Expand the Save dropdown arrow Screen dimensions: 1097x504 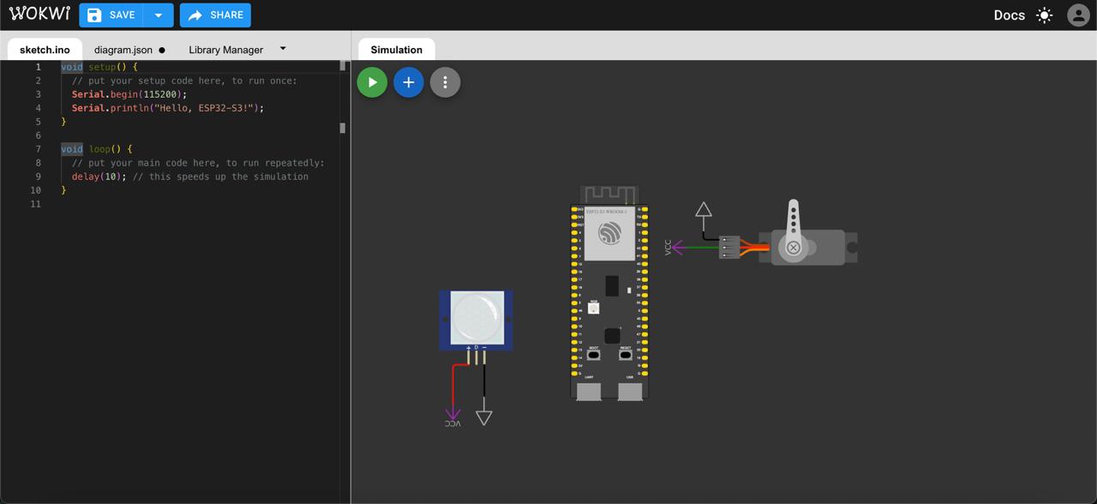pos(159,15)
